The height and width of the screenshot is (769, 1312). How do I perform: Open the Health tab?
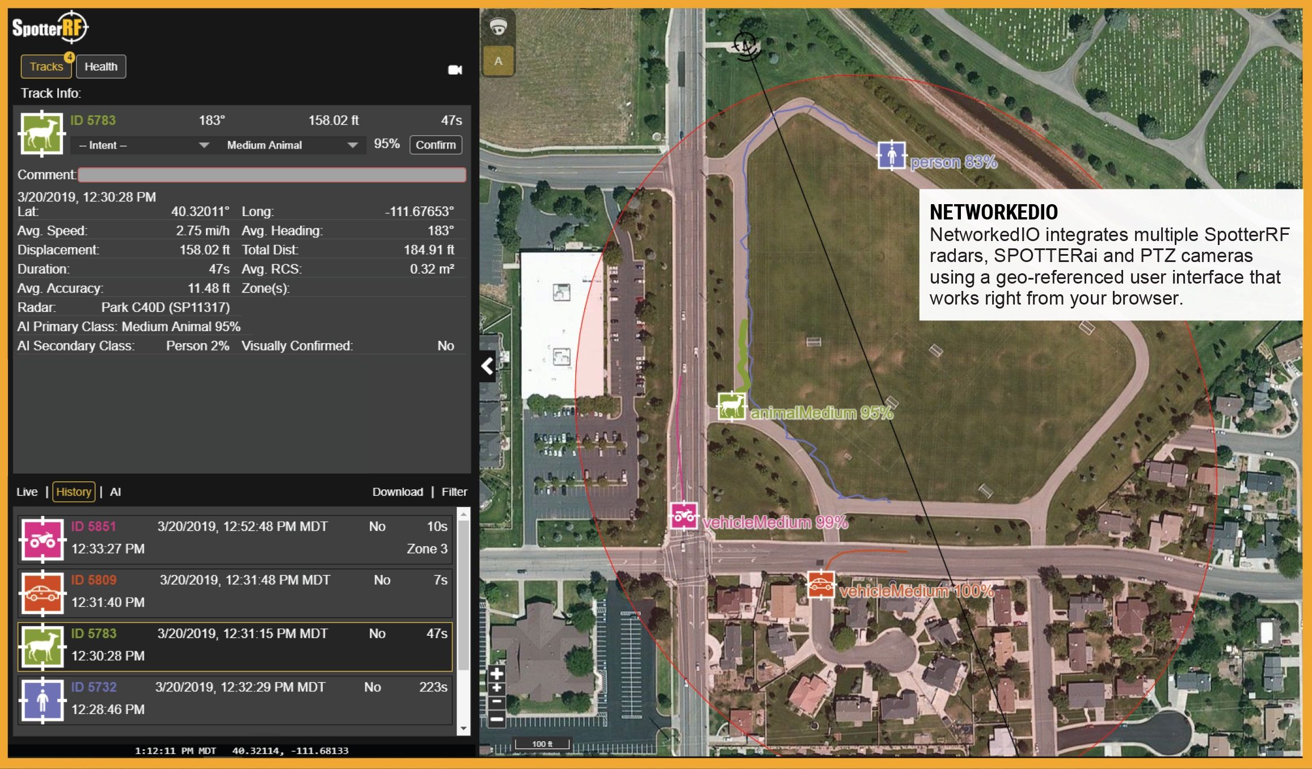click(x=101, y=66)
